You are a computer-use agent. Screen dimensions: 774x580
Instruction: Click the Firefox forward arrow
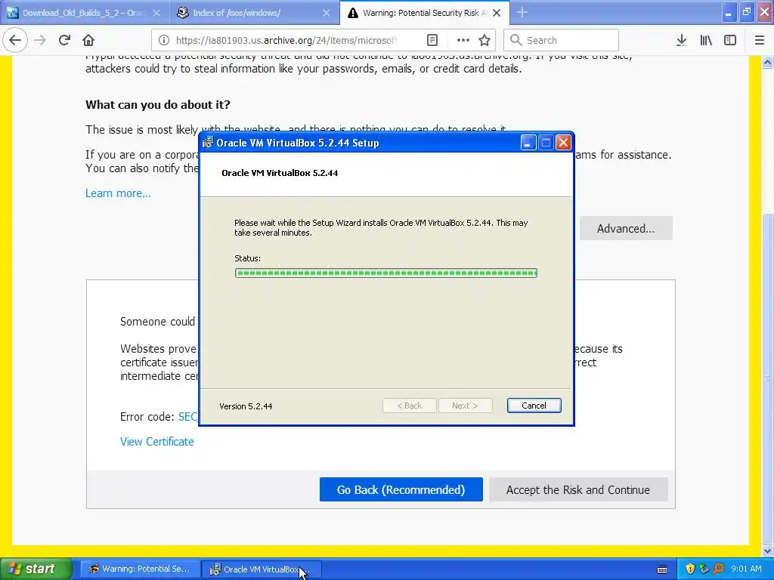40,40
